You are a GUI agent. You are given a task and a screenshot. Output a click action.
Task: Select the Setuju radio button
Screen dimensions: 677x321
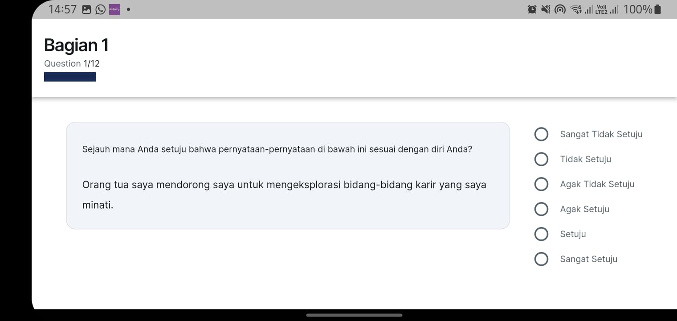point(541,234)
